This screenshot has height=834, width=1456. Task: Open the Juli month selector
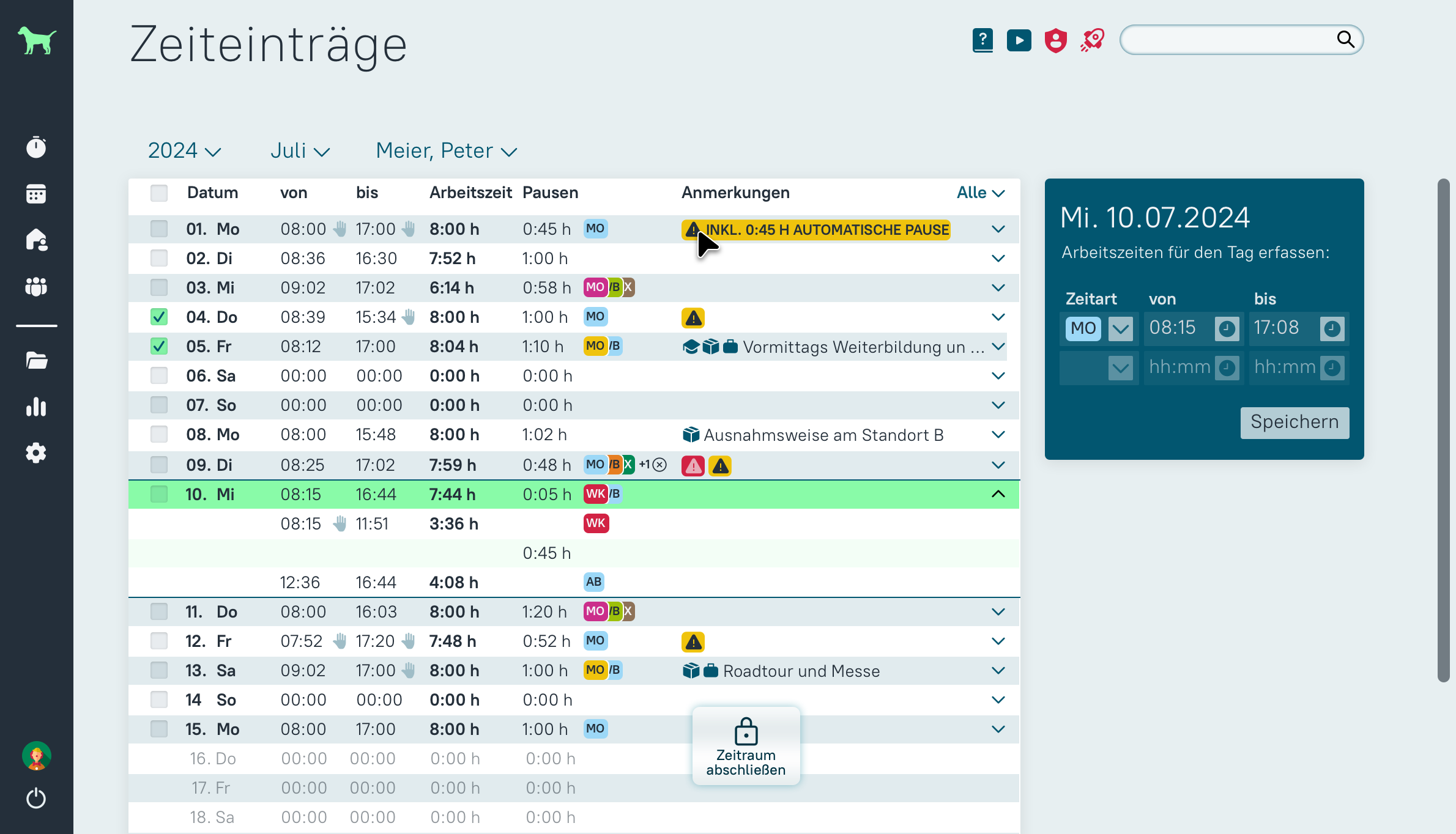300,150
